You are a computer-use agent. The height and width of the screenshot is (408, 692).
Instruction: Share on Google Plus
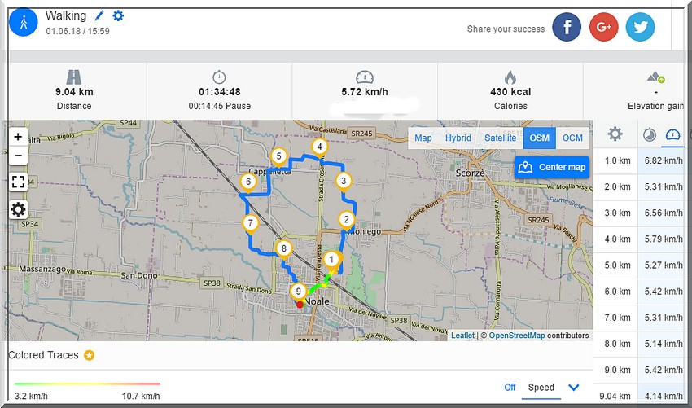coord(604,27)
